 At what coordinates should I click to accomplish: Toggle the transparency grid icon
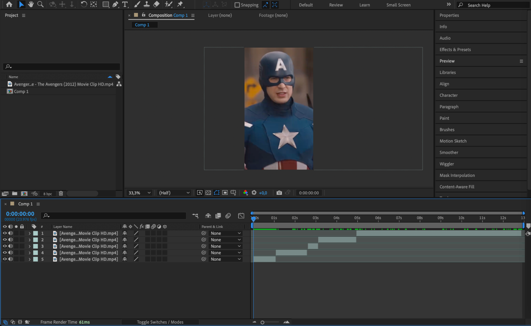pyautogui.click(x=208, y=193)
